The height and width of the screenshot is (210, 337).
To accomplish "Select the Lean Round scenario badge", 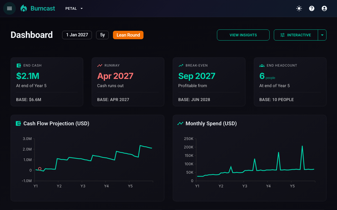I will pyautogui.click(x=128, y=35).
